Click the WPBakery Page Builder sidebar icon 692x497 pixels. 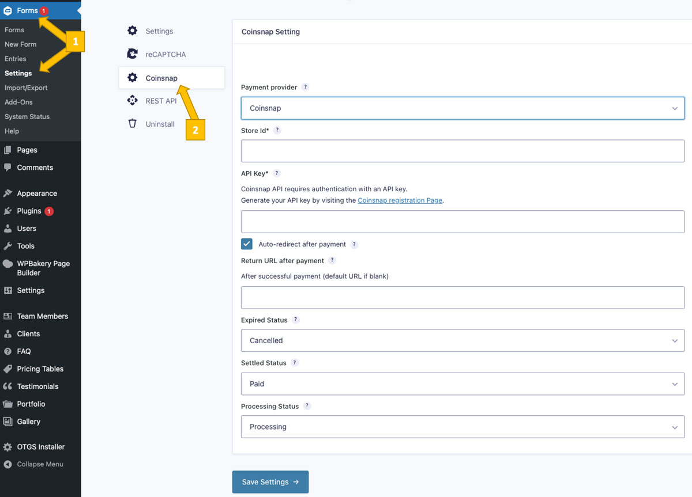[6, 263]
